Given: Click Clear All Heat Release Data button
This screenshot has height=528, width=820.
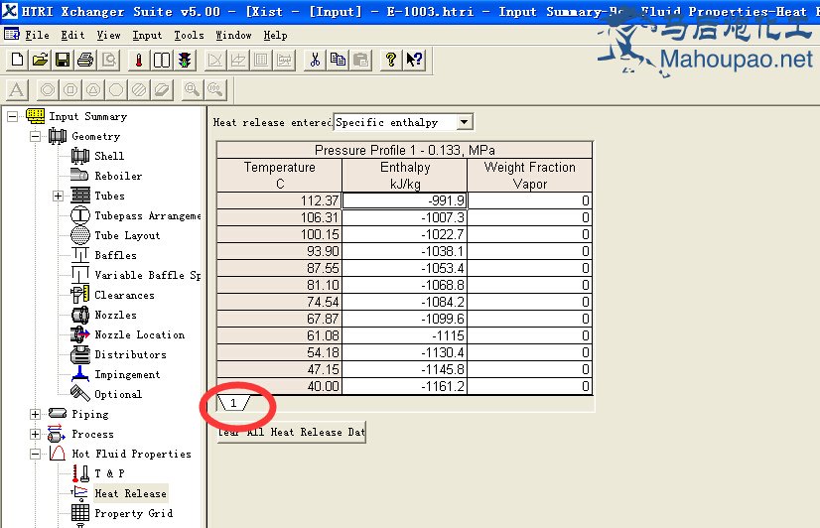Looking at the screenshot, I should coord(292,432).
